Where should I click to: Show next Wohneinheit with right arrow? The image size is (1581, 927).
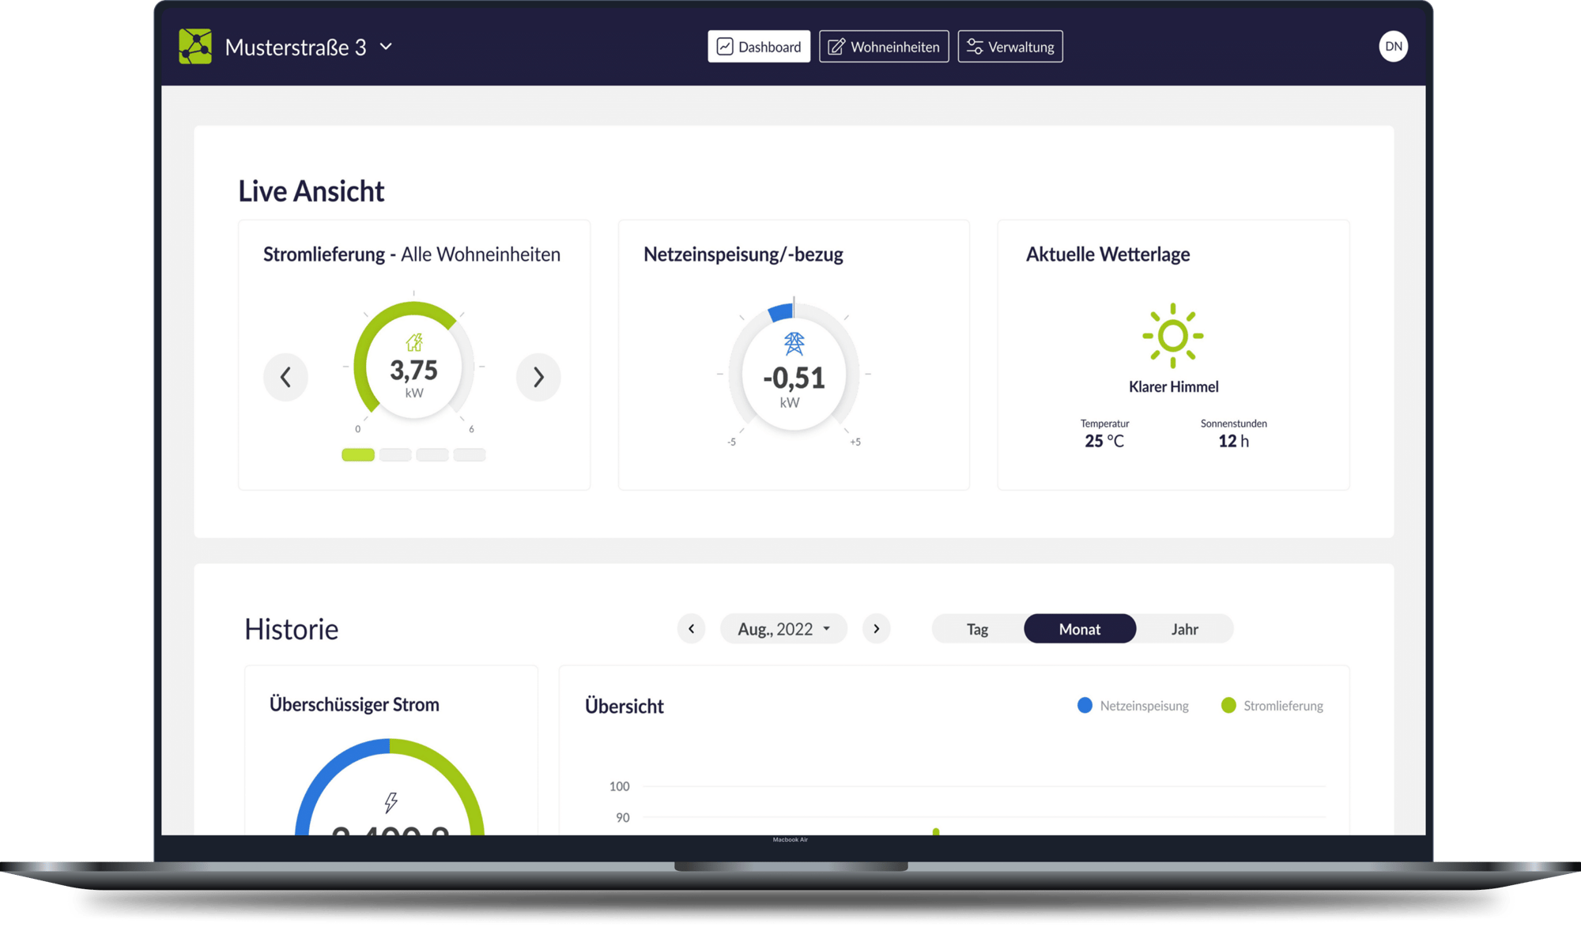tap(538, 377)
